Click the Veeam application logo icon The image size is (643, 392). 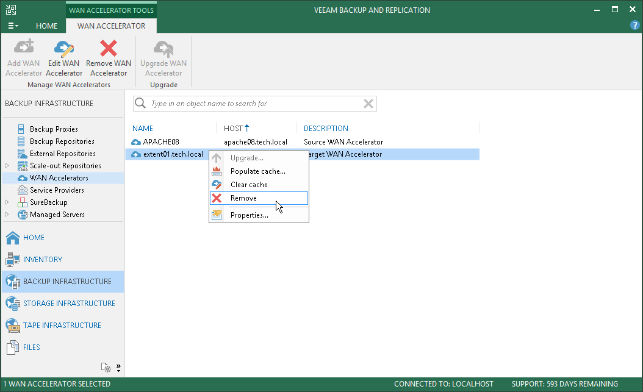[x=11, y=10]
